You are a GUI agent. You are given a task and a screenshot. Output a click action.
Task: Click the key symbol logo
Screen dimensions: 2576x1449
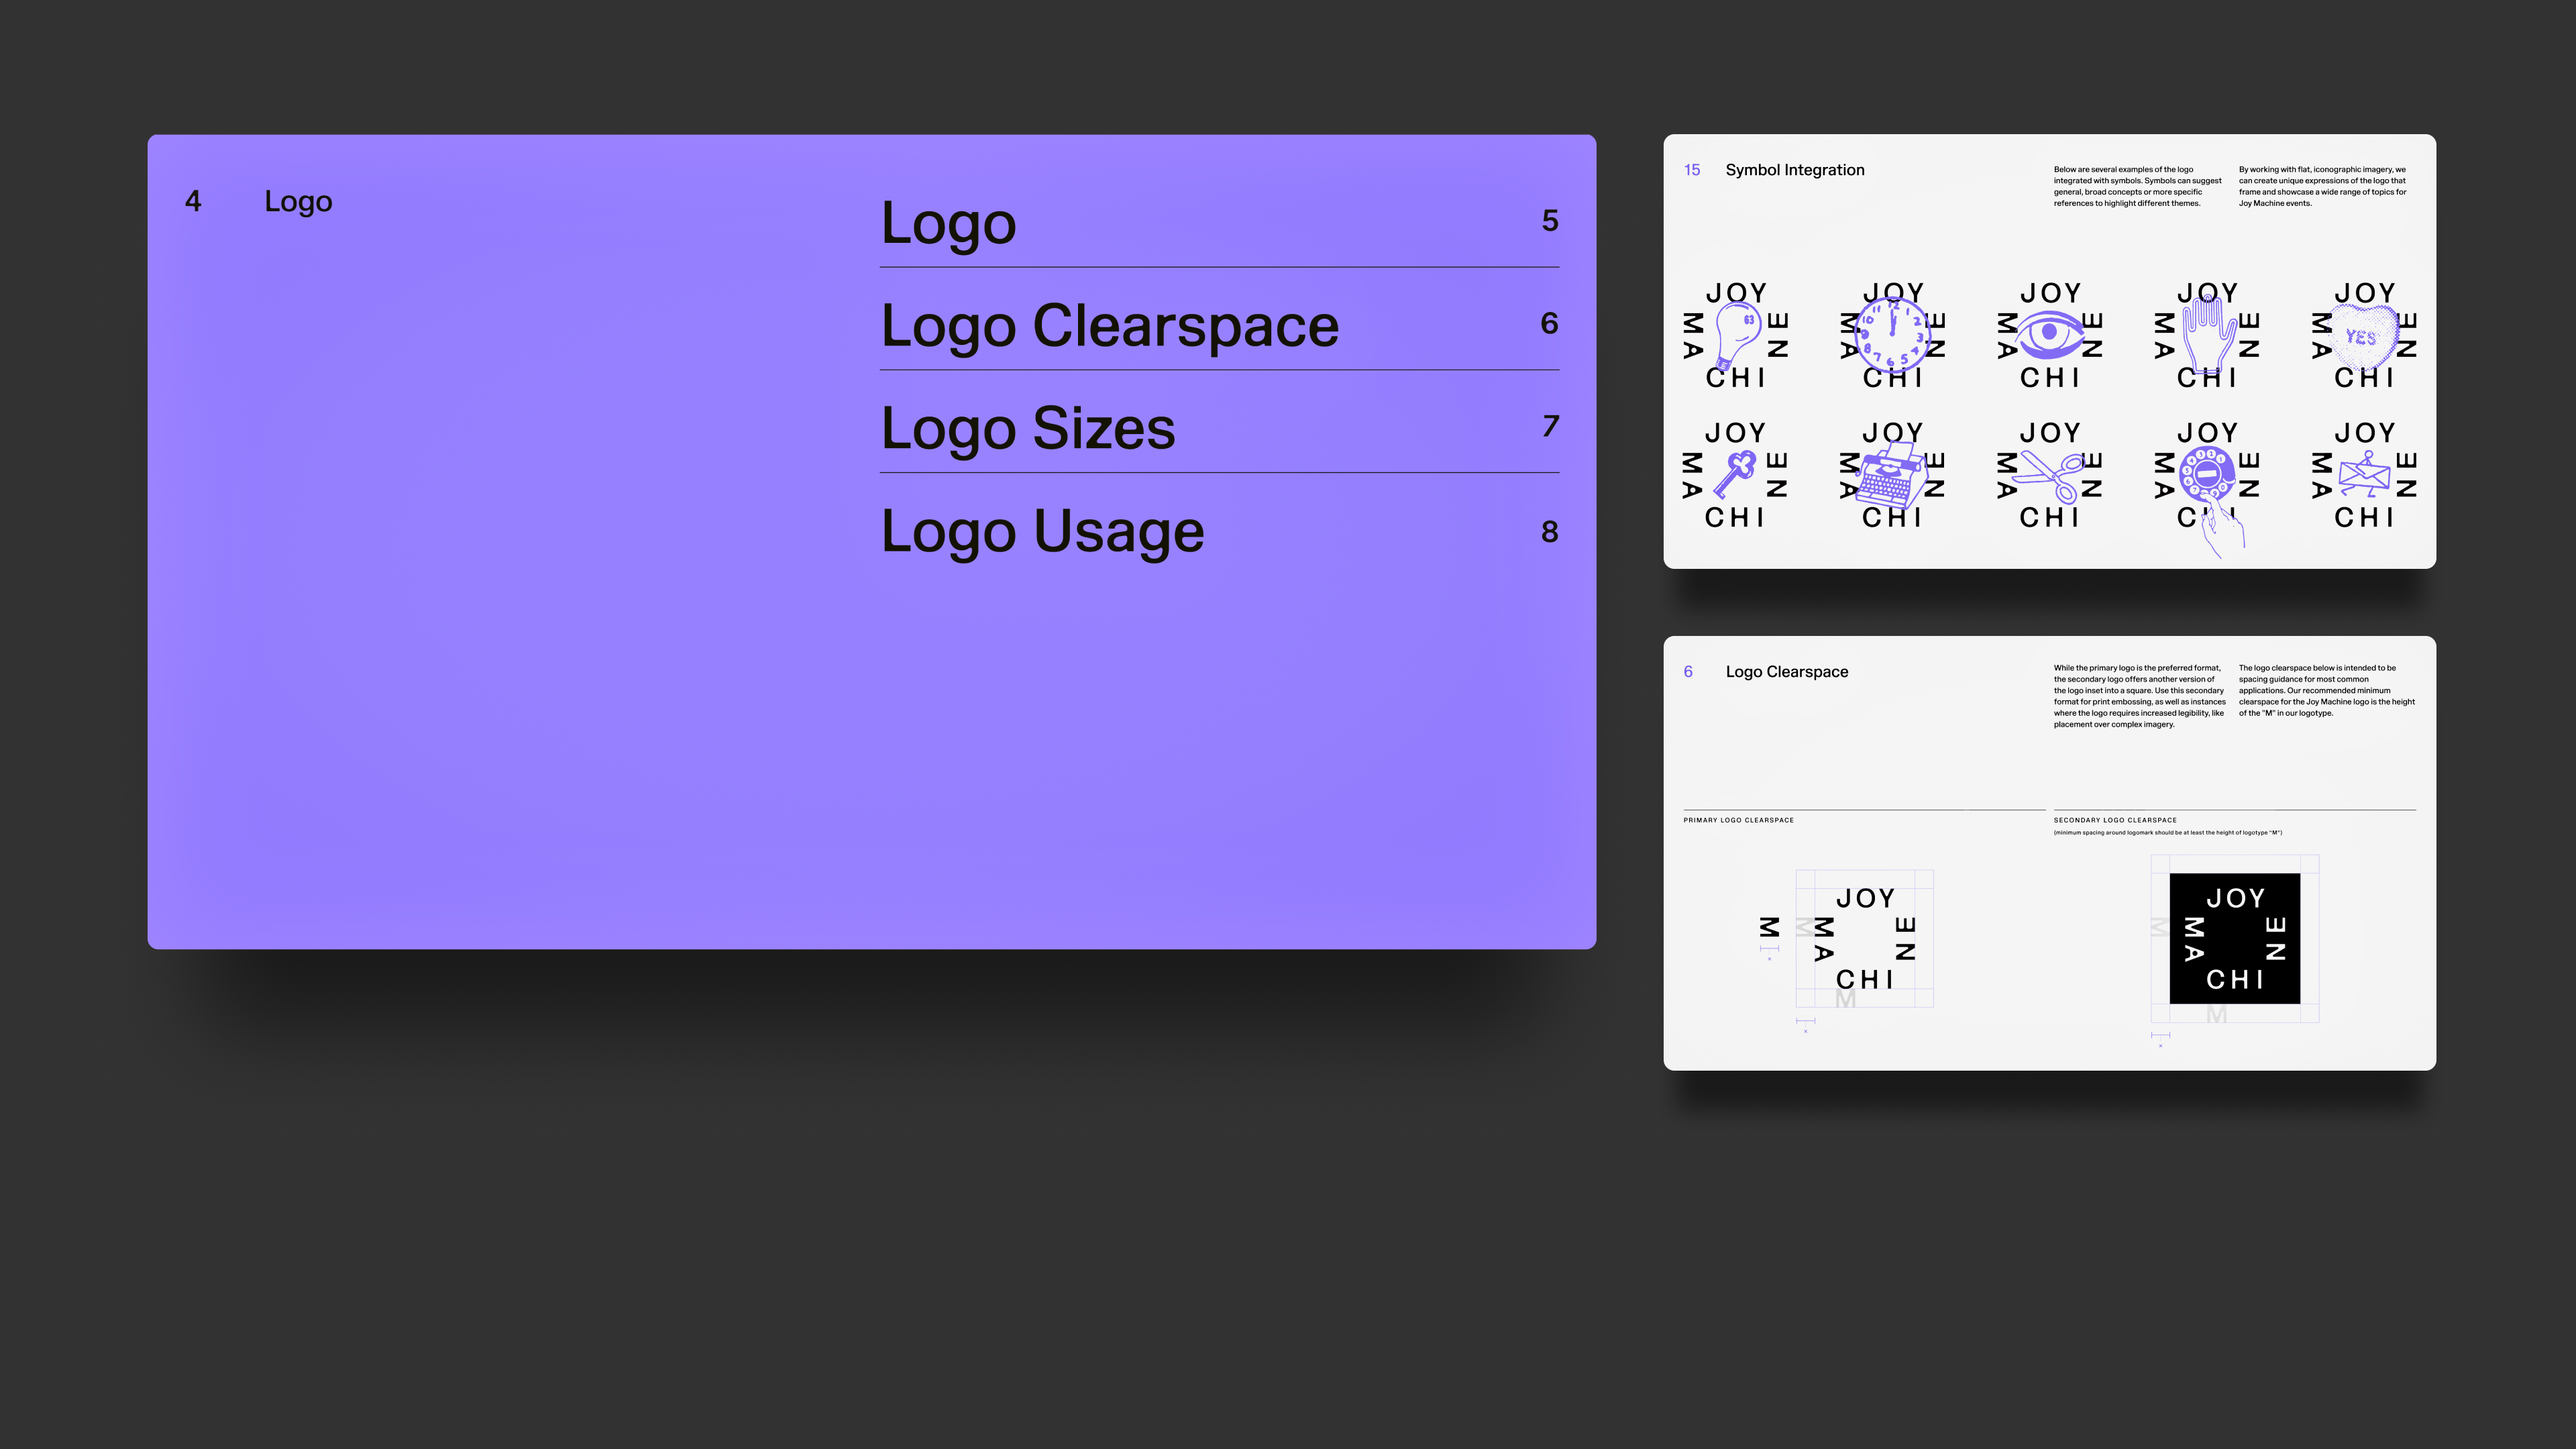coord(1735,475)
